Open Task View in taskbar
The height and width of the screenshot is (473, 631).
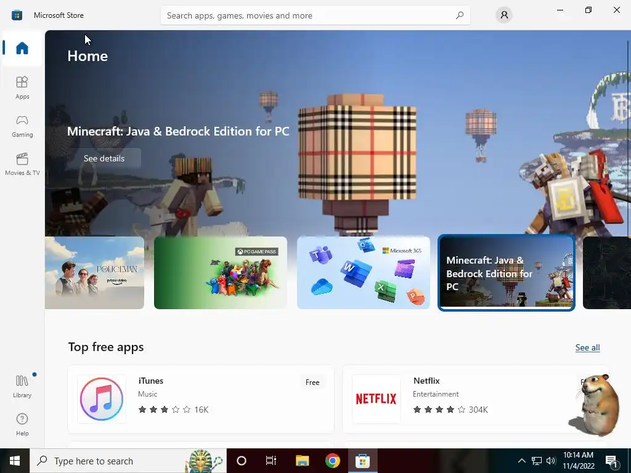271,461
